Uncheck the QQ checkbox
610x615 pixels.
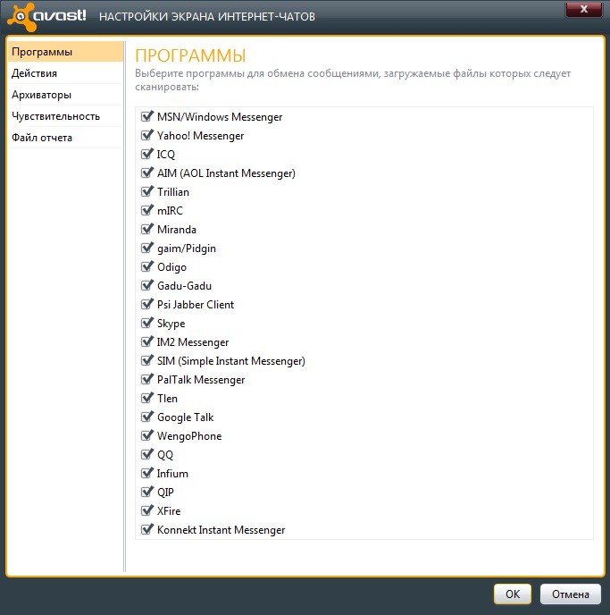(x=146, y=455)
